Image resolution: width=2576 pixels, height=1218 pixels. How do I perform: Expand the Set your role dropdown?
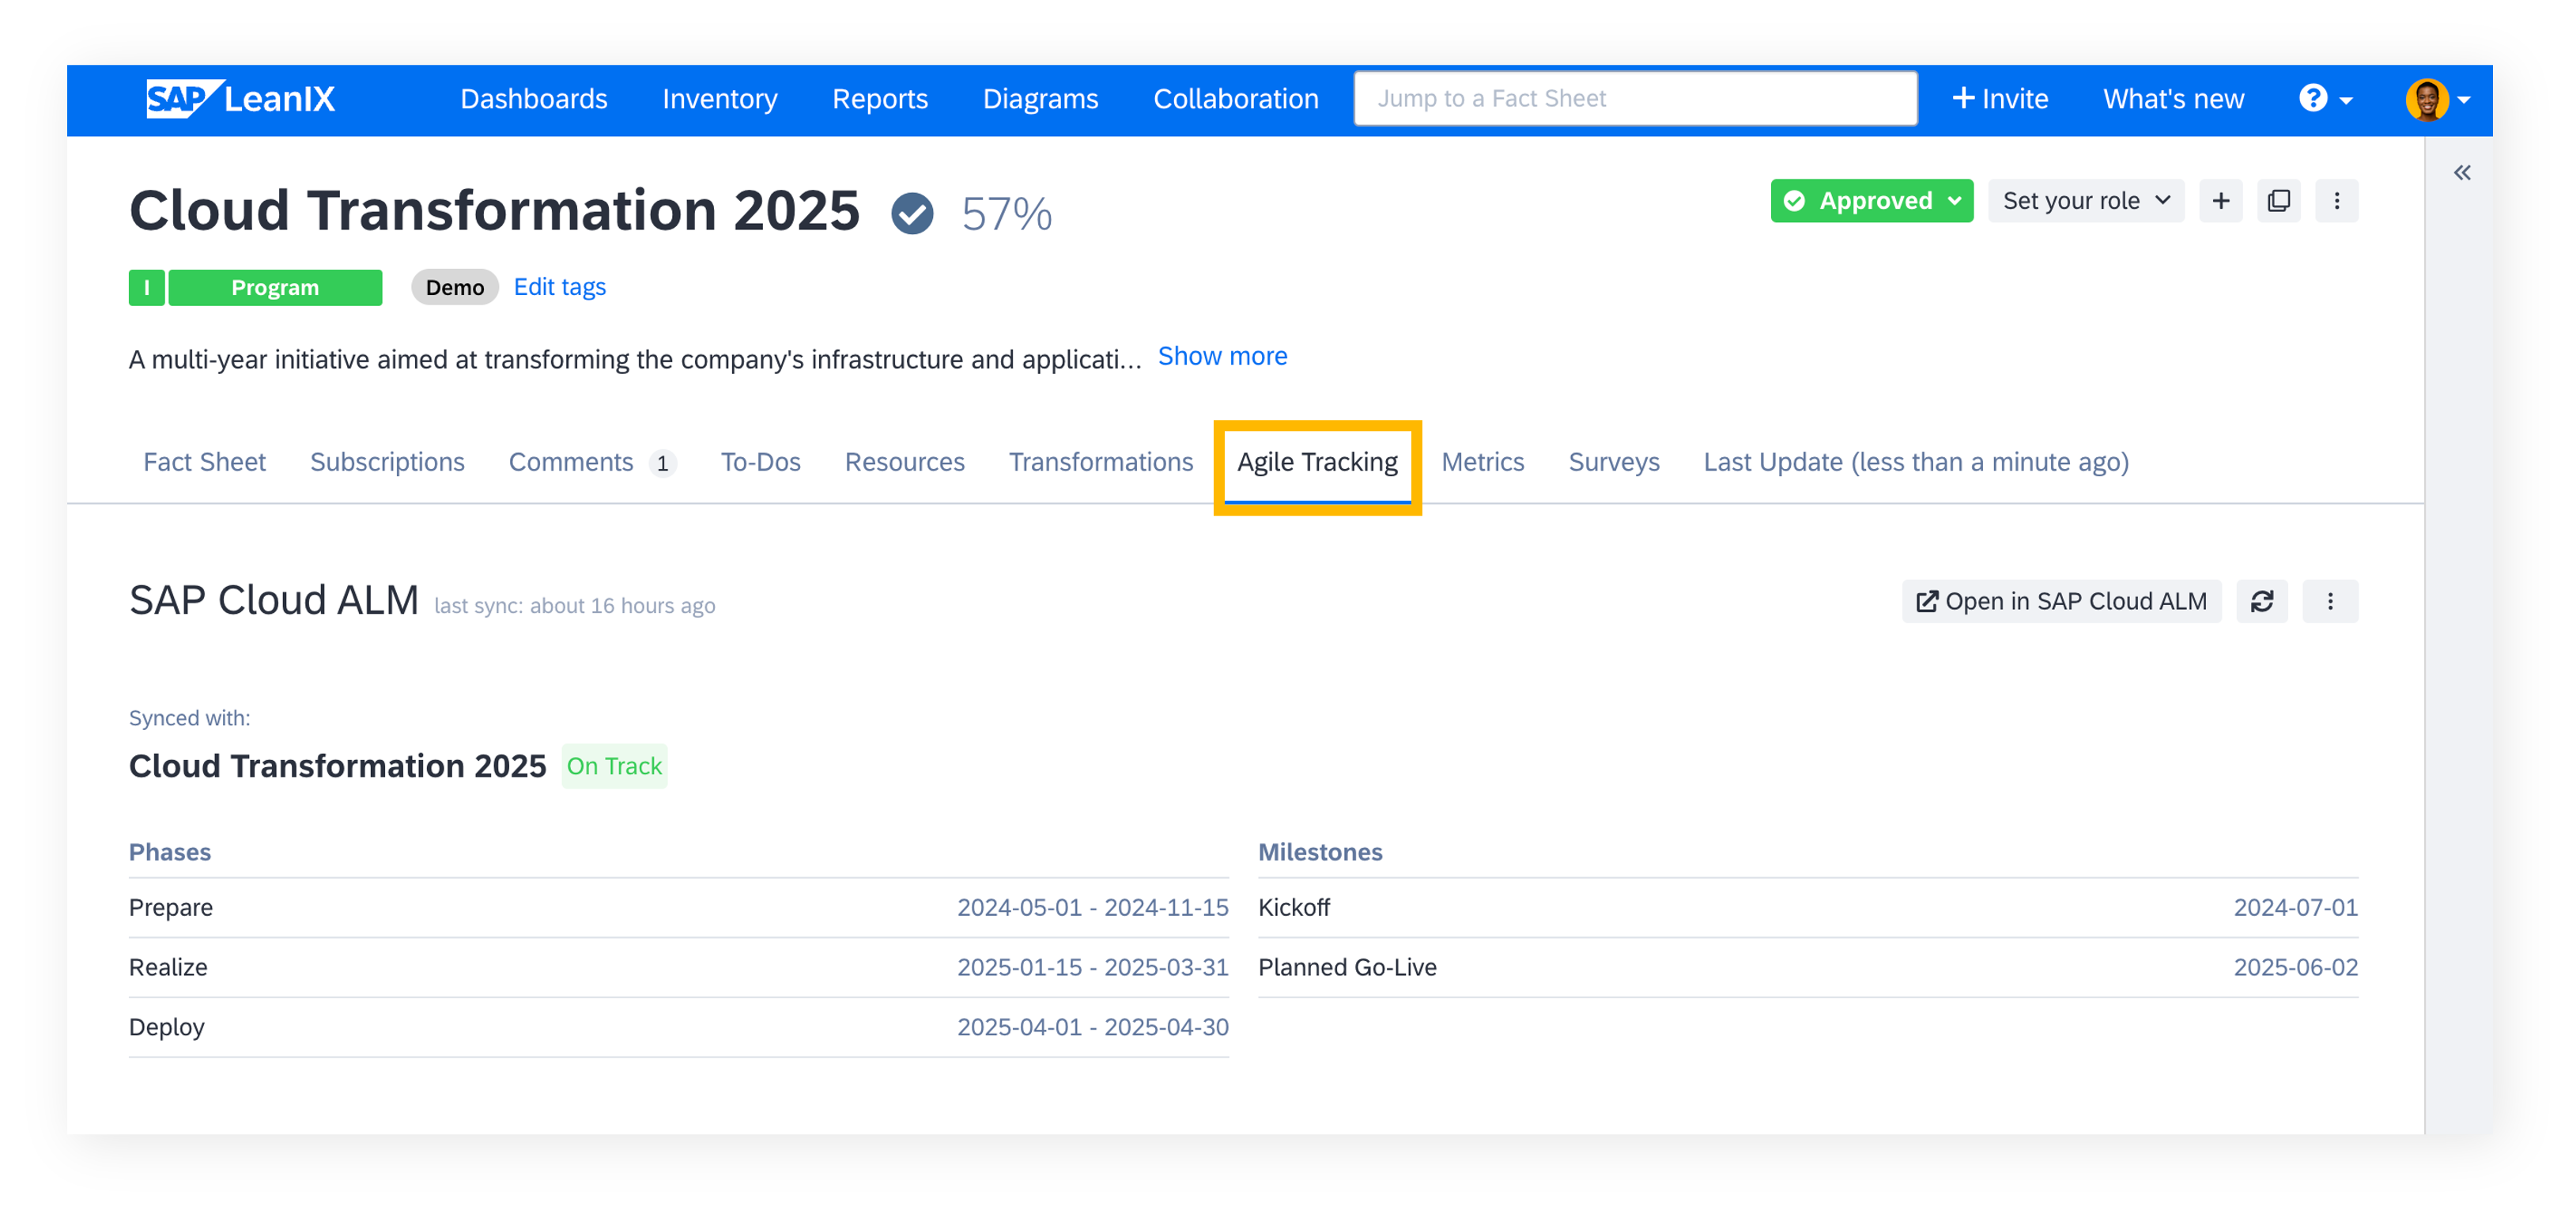coord(2085,201)
